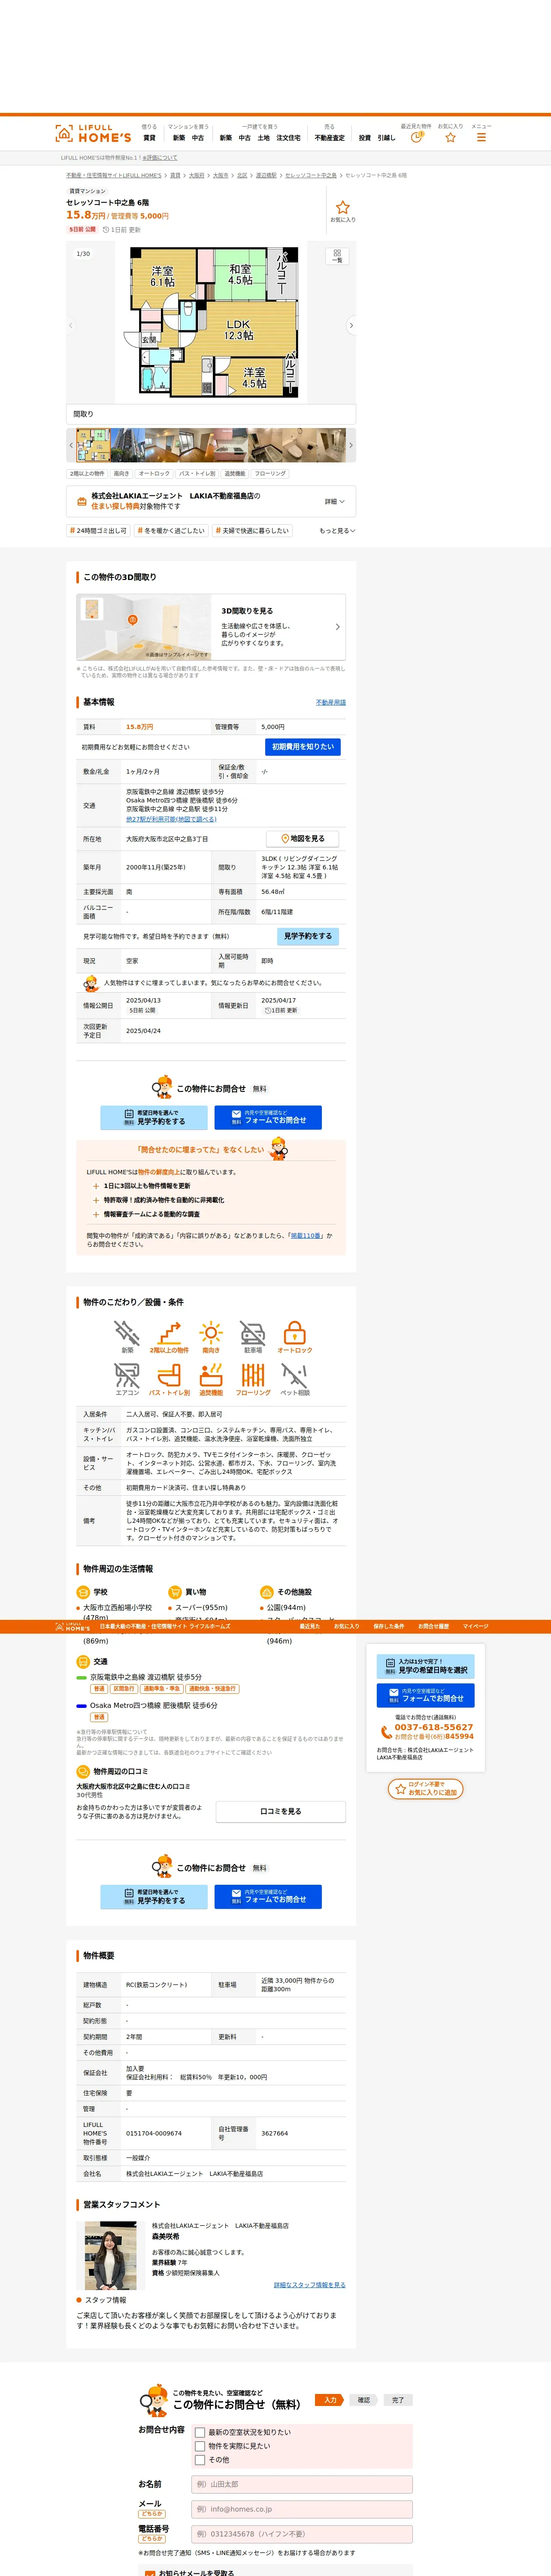Viewport: 551px width, 2576px height.
Task: Click the 2階以上の物件 feature icon
Action: point(169,1337)
